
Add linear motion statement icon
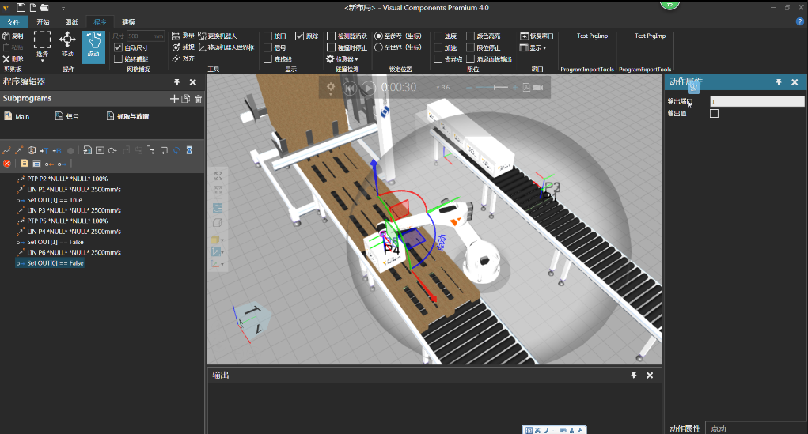[x=19, y=150]
